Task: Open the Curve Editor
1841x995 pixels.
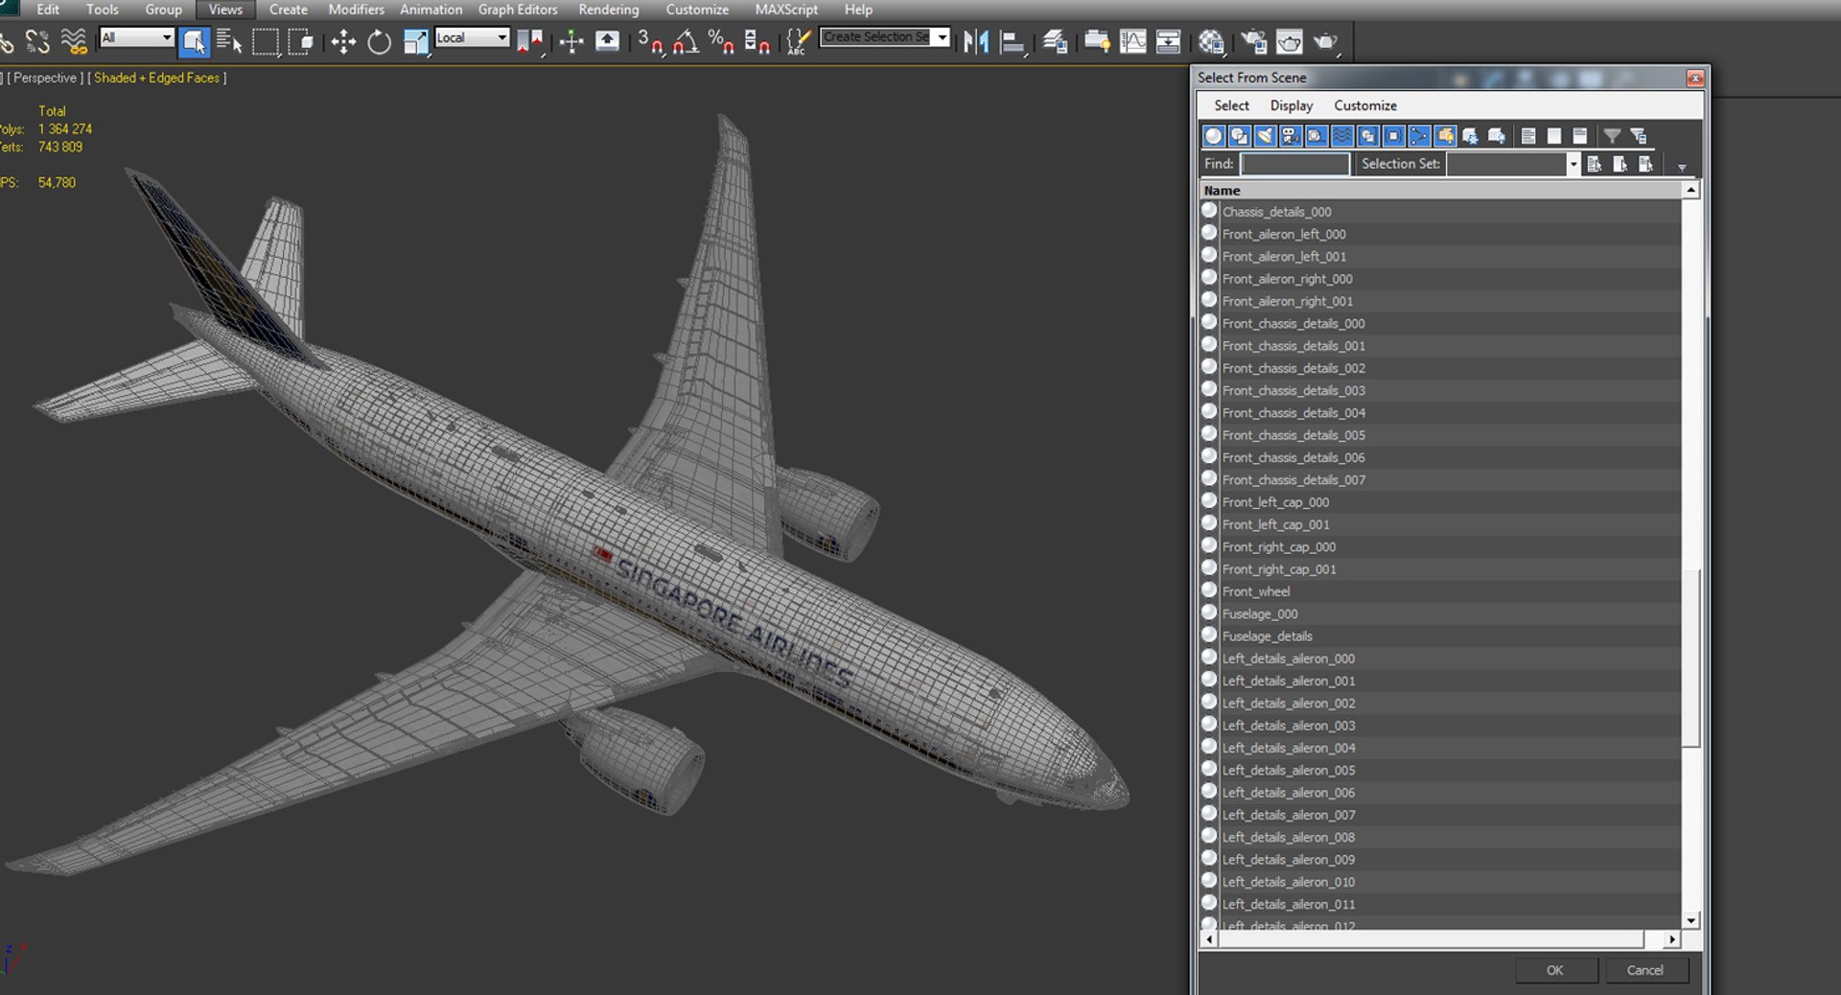Action: pos(1133,41)
